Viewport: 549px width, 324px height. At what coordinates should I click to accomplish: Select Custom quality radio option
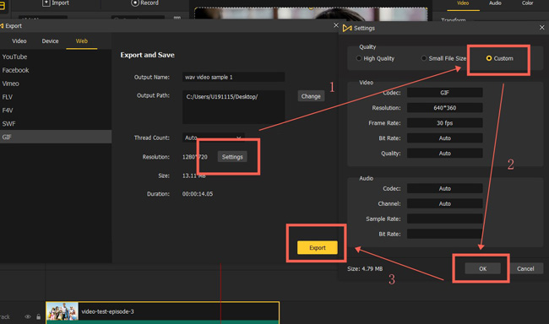pos(500,58)
